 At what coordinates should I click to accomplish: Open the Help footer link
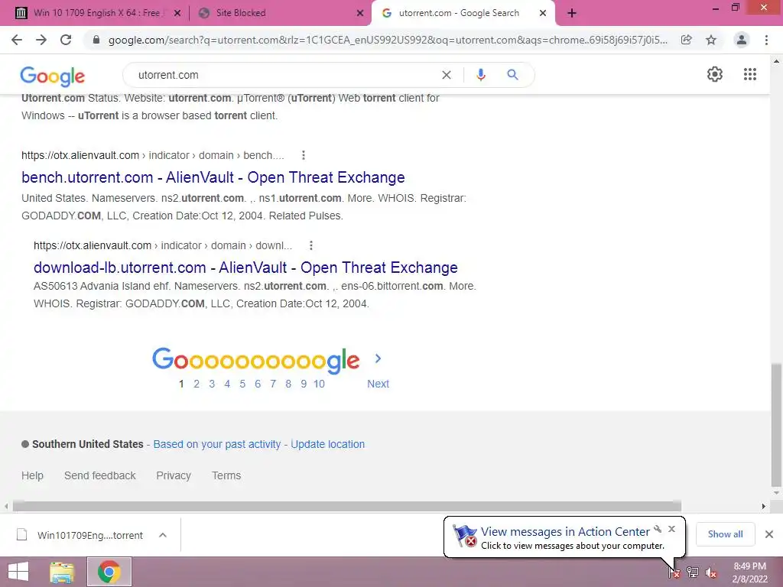(x=32, y=475)
